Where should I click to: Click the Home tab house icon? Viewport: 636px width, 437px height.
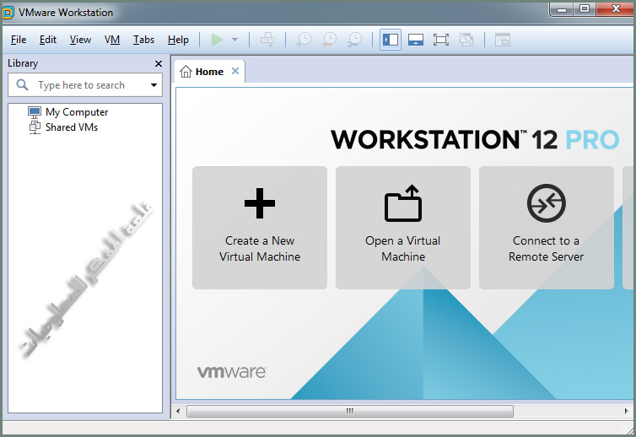186,72
